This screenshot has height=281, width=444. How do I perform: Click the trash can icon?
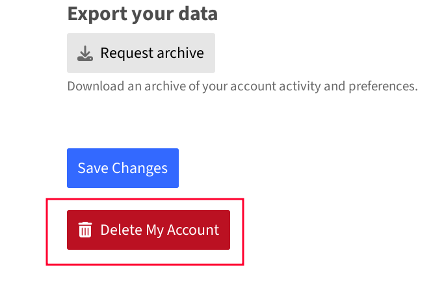click(85, 230)
